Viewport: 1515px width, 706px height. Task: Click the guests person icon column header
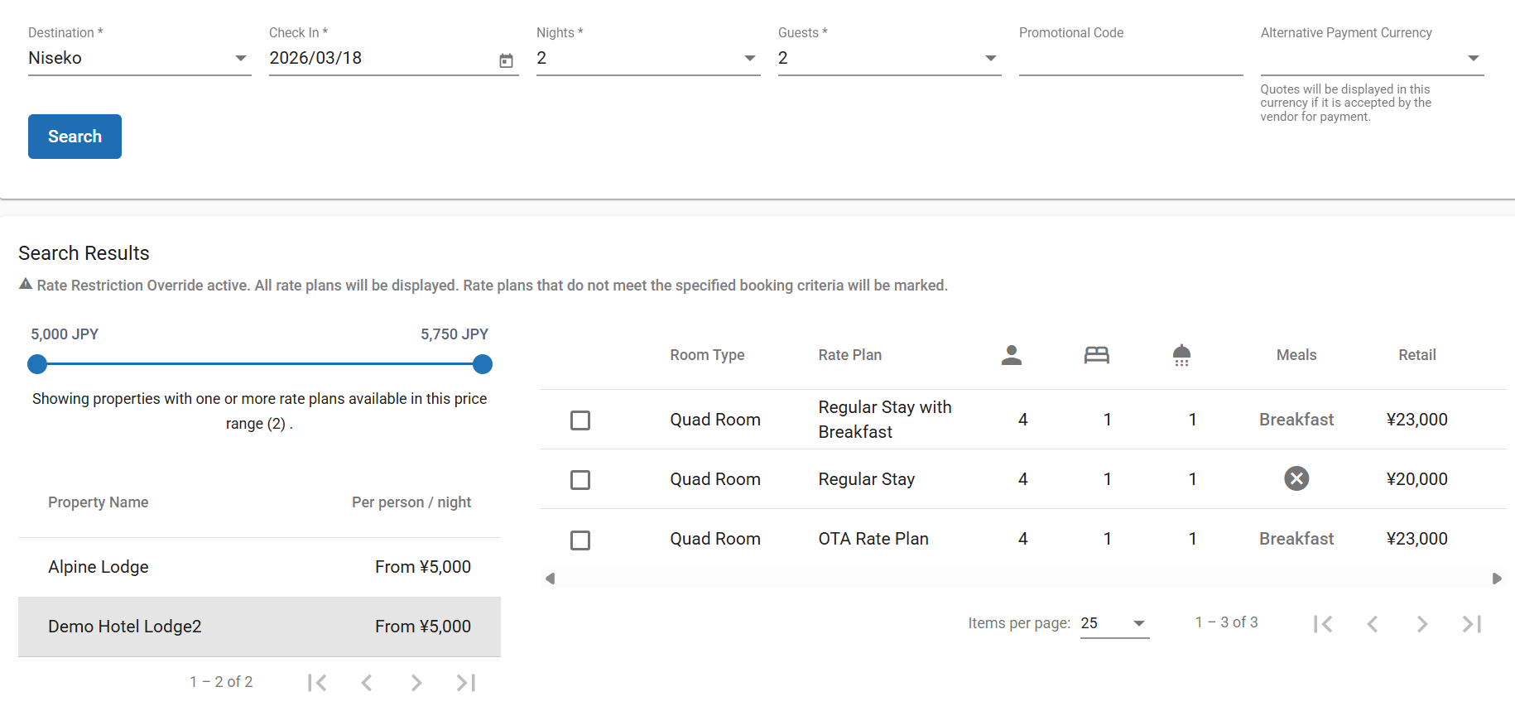point(1011,355)
